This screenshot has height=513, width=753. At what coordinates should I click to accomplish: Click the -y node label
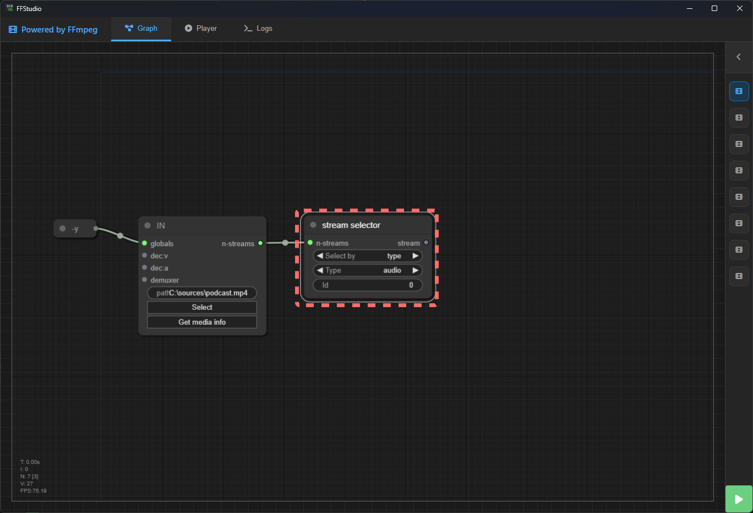(x=75, y=229)
